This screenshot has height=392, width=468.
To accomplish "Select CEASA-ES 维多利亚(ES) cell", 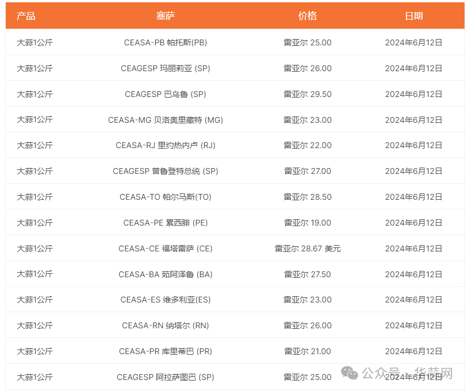I will point(166,300).
